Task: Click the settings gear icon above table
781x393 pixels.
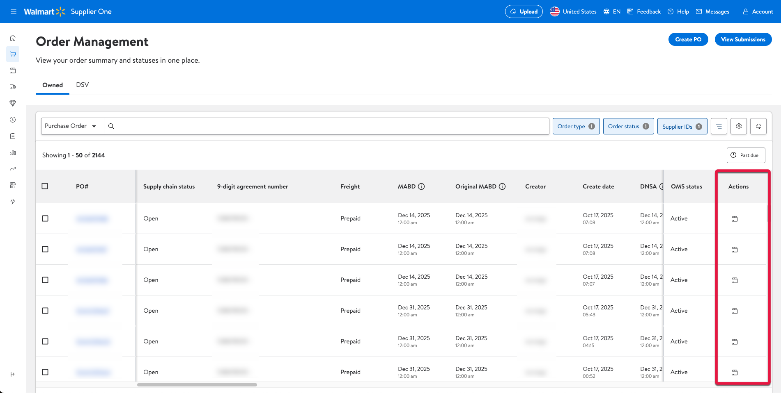Action: coord(739,126)
